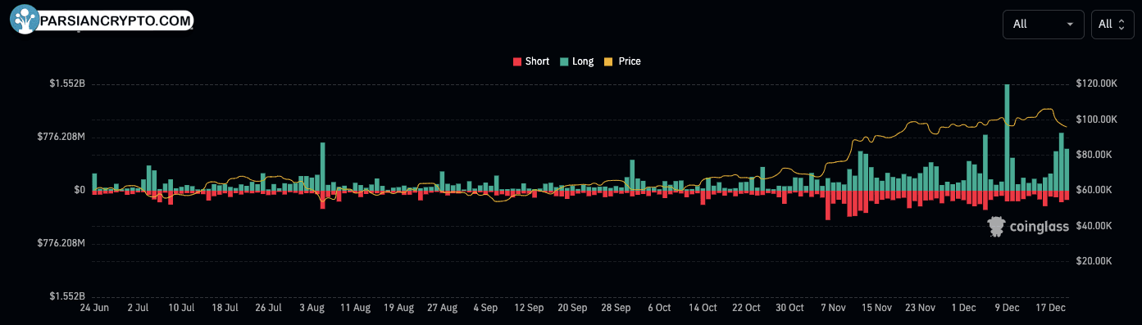Click the 9 Dec date label
The width and height of the screenshot is (1142, 325).
pos(1007,308)
